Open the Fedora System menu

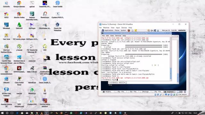(123, 30)
